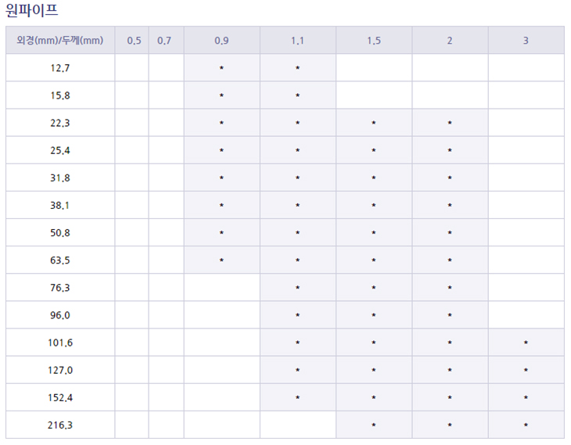Click the 96,0 row label

pos(59,315)
